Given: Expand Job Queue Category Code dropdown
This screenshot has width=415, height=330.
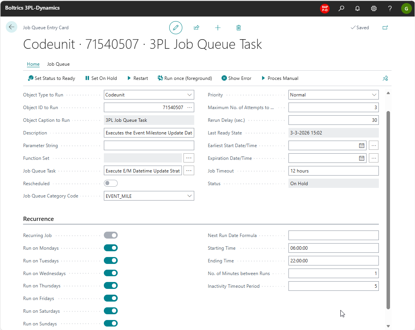Looking at the screenshot, I should point(189,196).
